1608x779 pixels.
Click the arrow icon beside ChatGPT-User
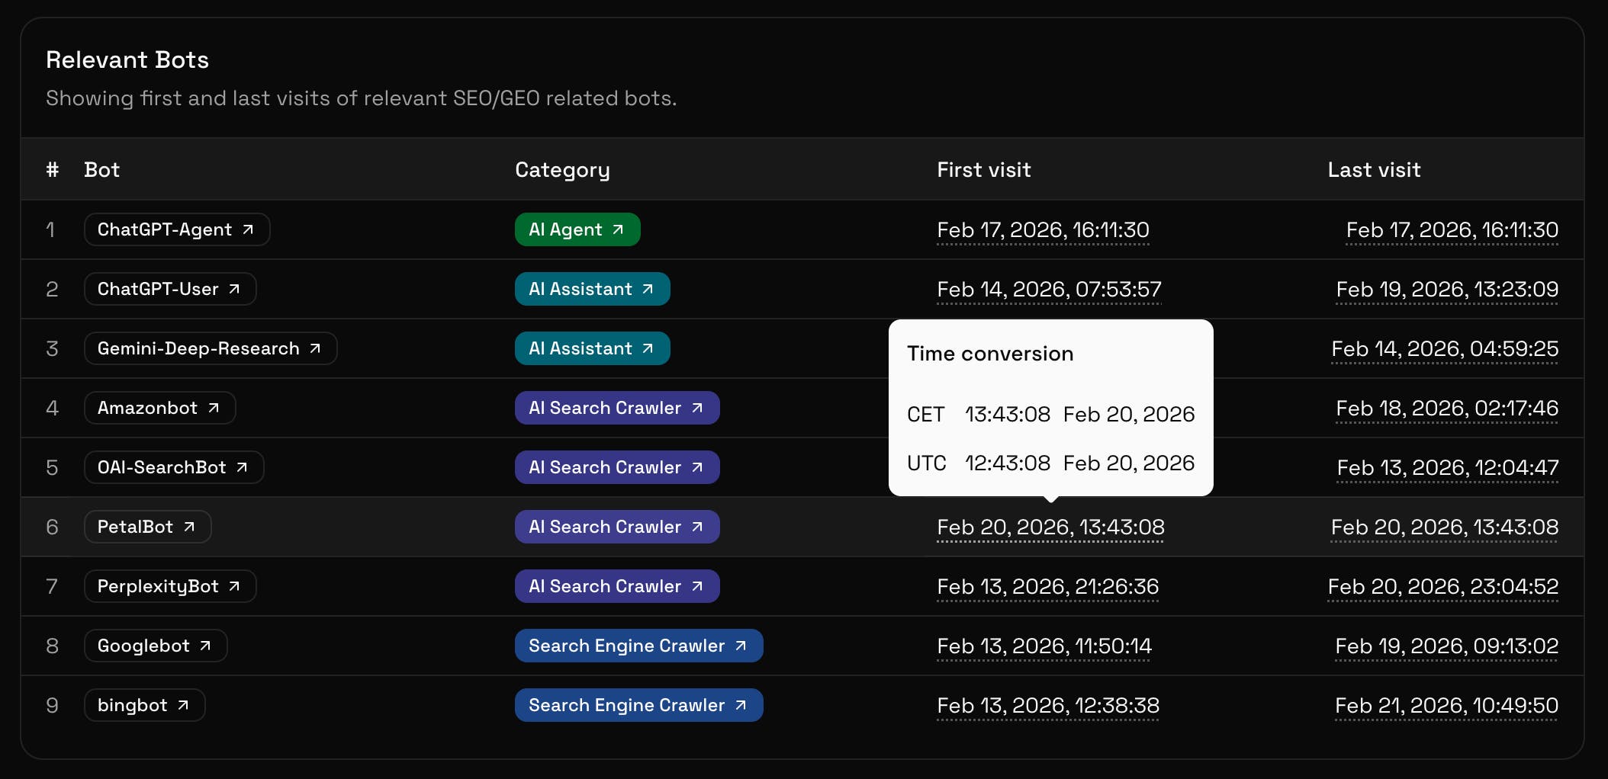point(234,289)
